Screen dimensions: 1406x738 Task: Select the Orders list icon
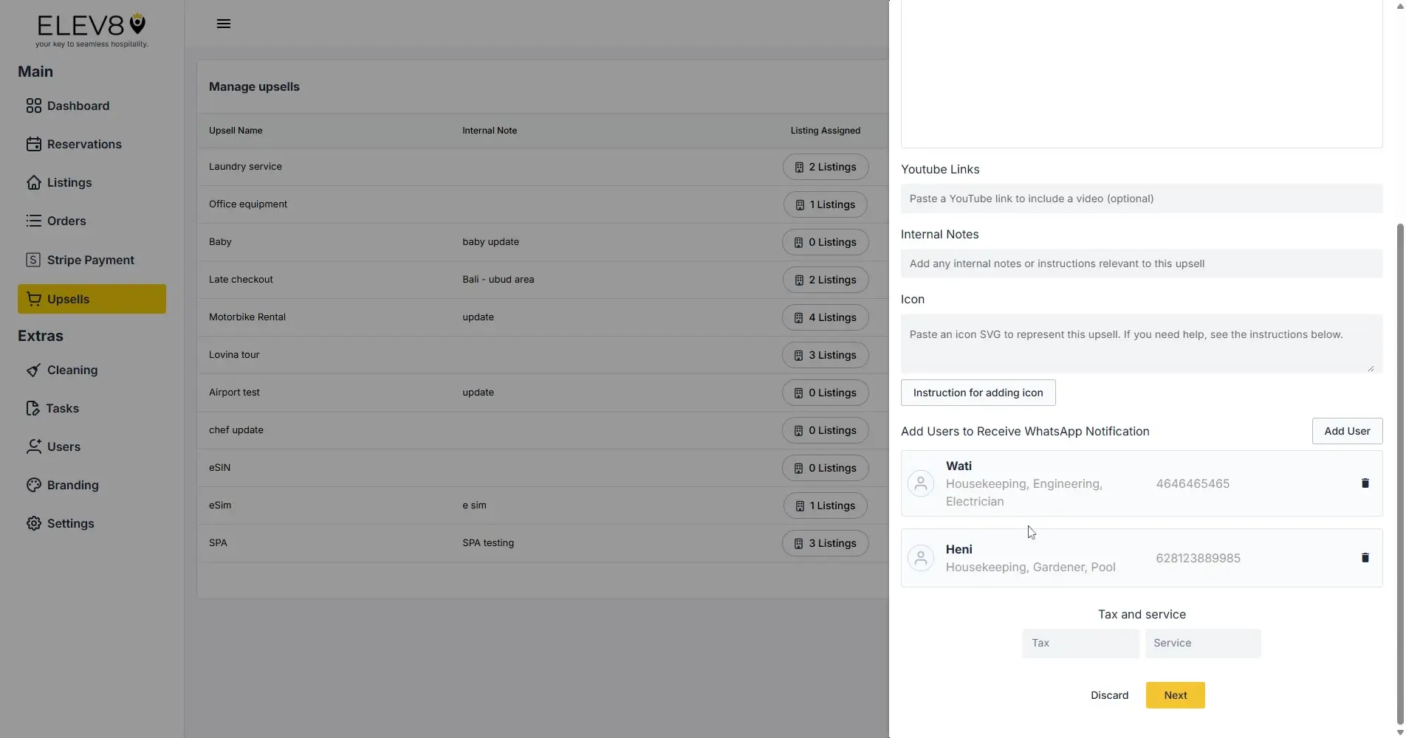tap(34, 221)
